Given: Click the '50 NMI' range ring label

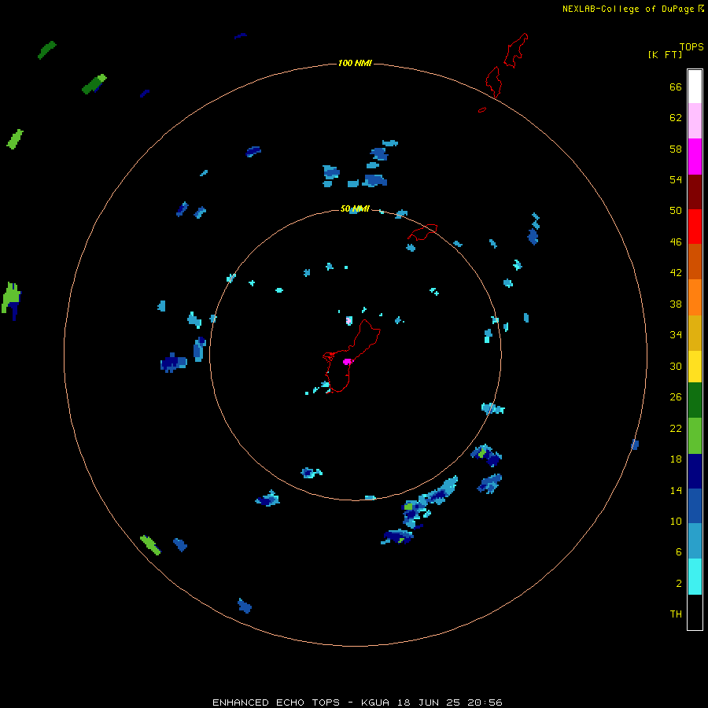Looking at the screenshot, I should coord(355,208).
